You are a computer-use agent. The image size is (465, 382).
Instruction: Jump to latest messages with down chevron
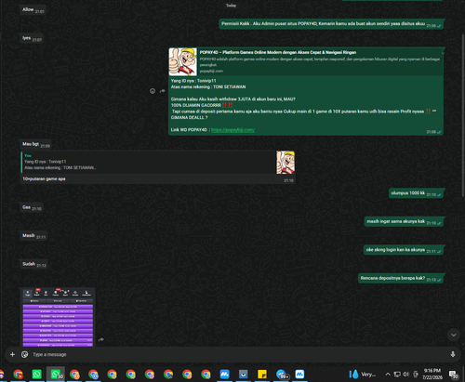454,335
